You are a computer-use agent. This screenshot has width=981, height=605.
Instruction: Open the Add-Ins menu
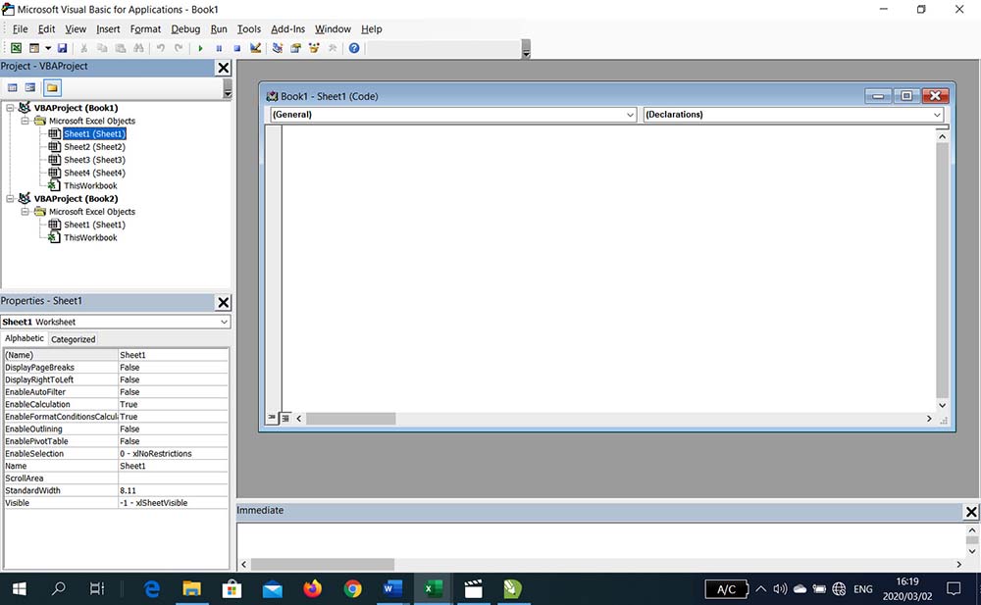tap(287, 28)
